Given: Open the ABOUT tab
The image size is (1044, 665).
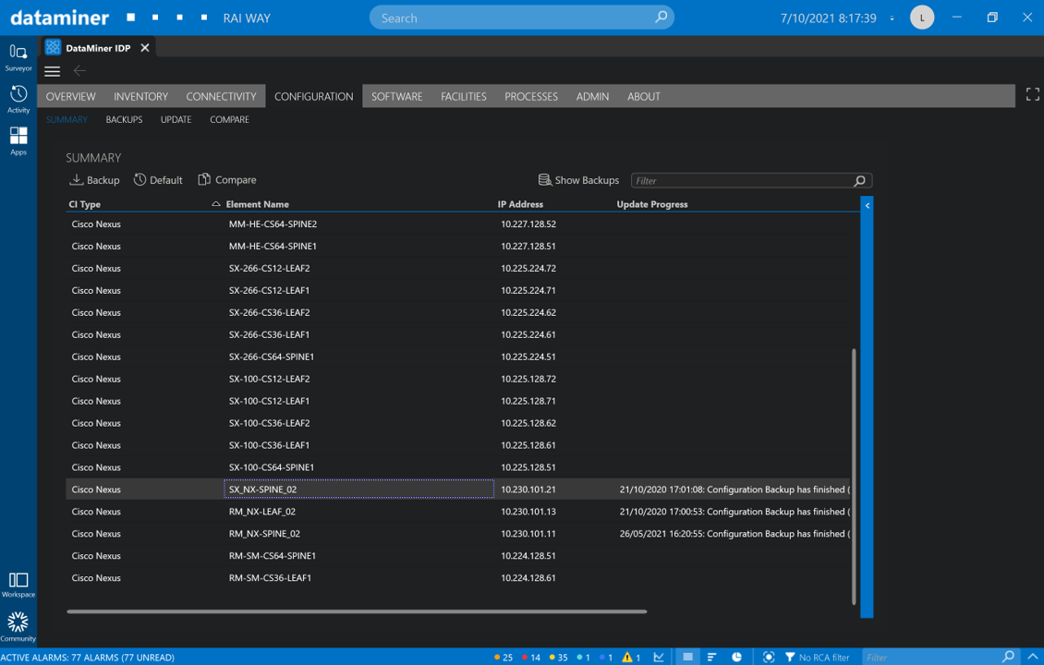Looking at the screenshot, I should 643,97.
